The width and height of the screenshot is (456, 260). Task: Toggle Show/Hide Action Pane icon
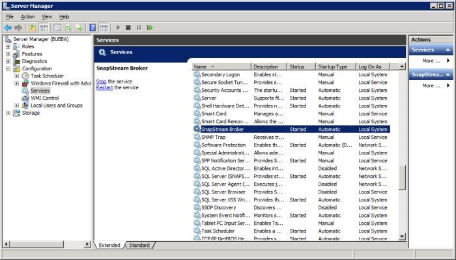point(104,28)
